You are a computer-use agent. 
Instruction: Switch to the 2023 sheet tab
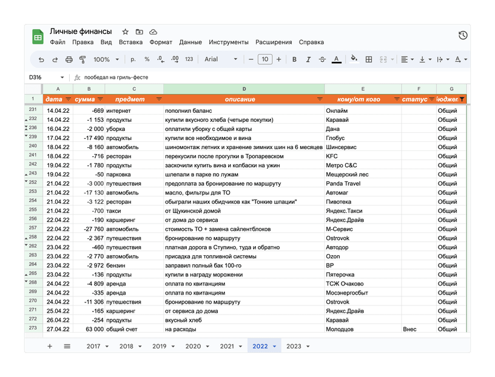[294, 346]
